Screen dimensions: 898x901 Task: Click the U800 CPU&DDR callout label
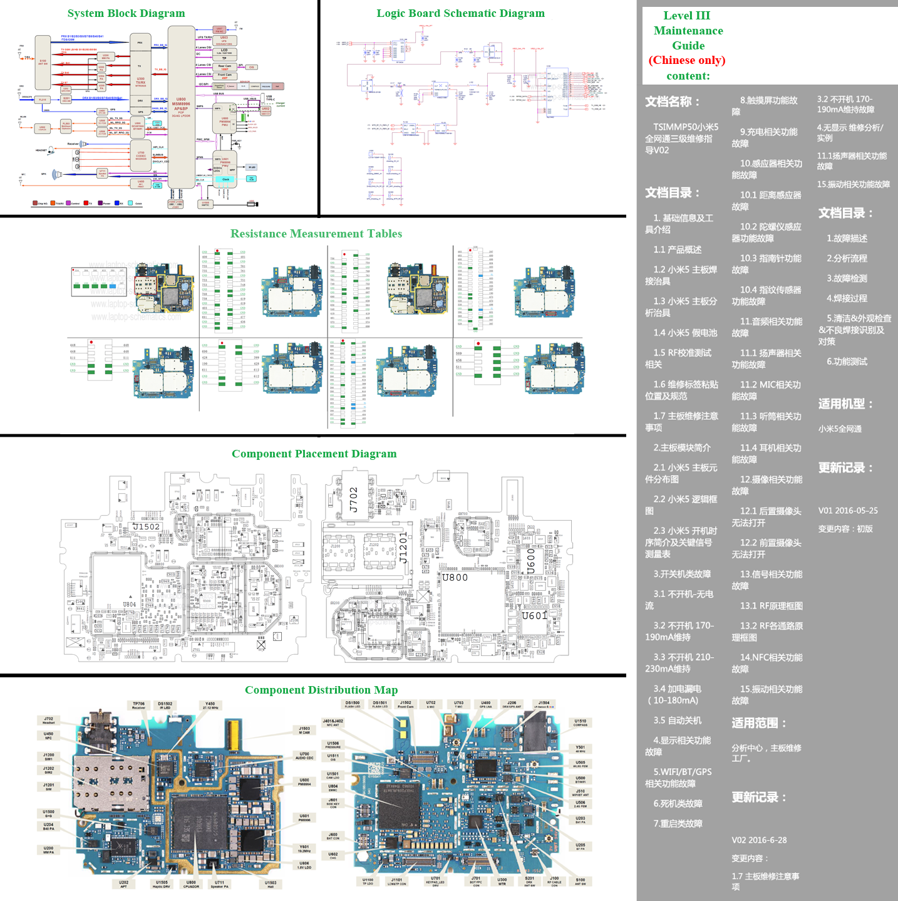pyautogui.click(x=191, y=884)
